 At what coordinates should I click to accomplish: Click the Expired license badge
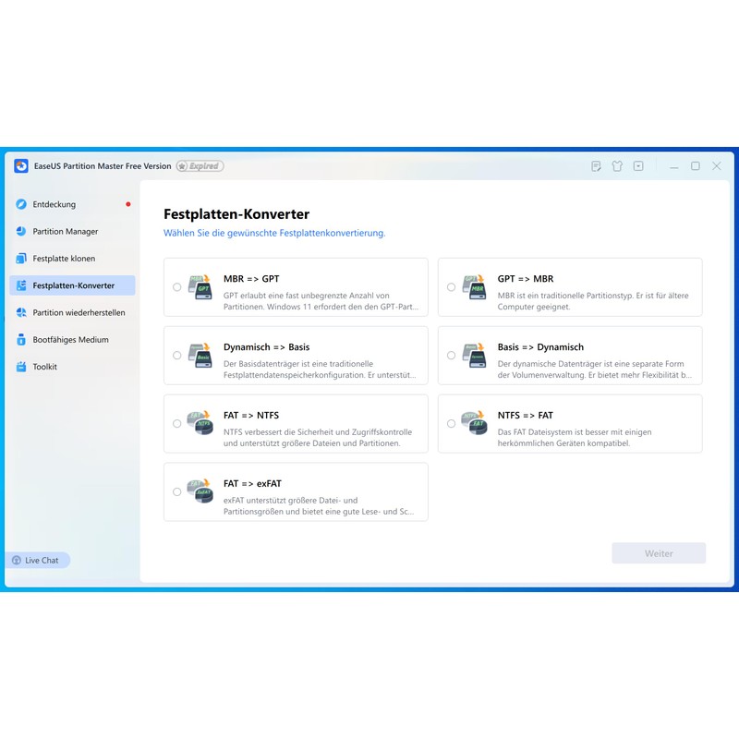click(x=200, y=166)
